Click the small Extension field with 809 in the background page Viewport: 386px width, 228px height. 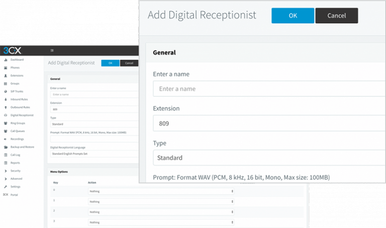point(94,109)
